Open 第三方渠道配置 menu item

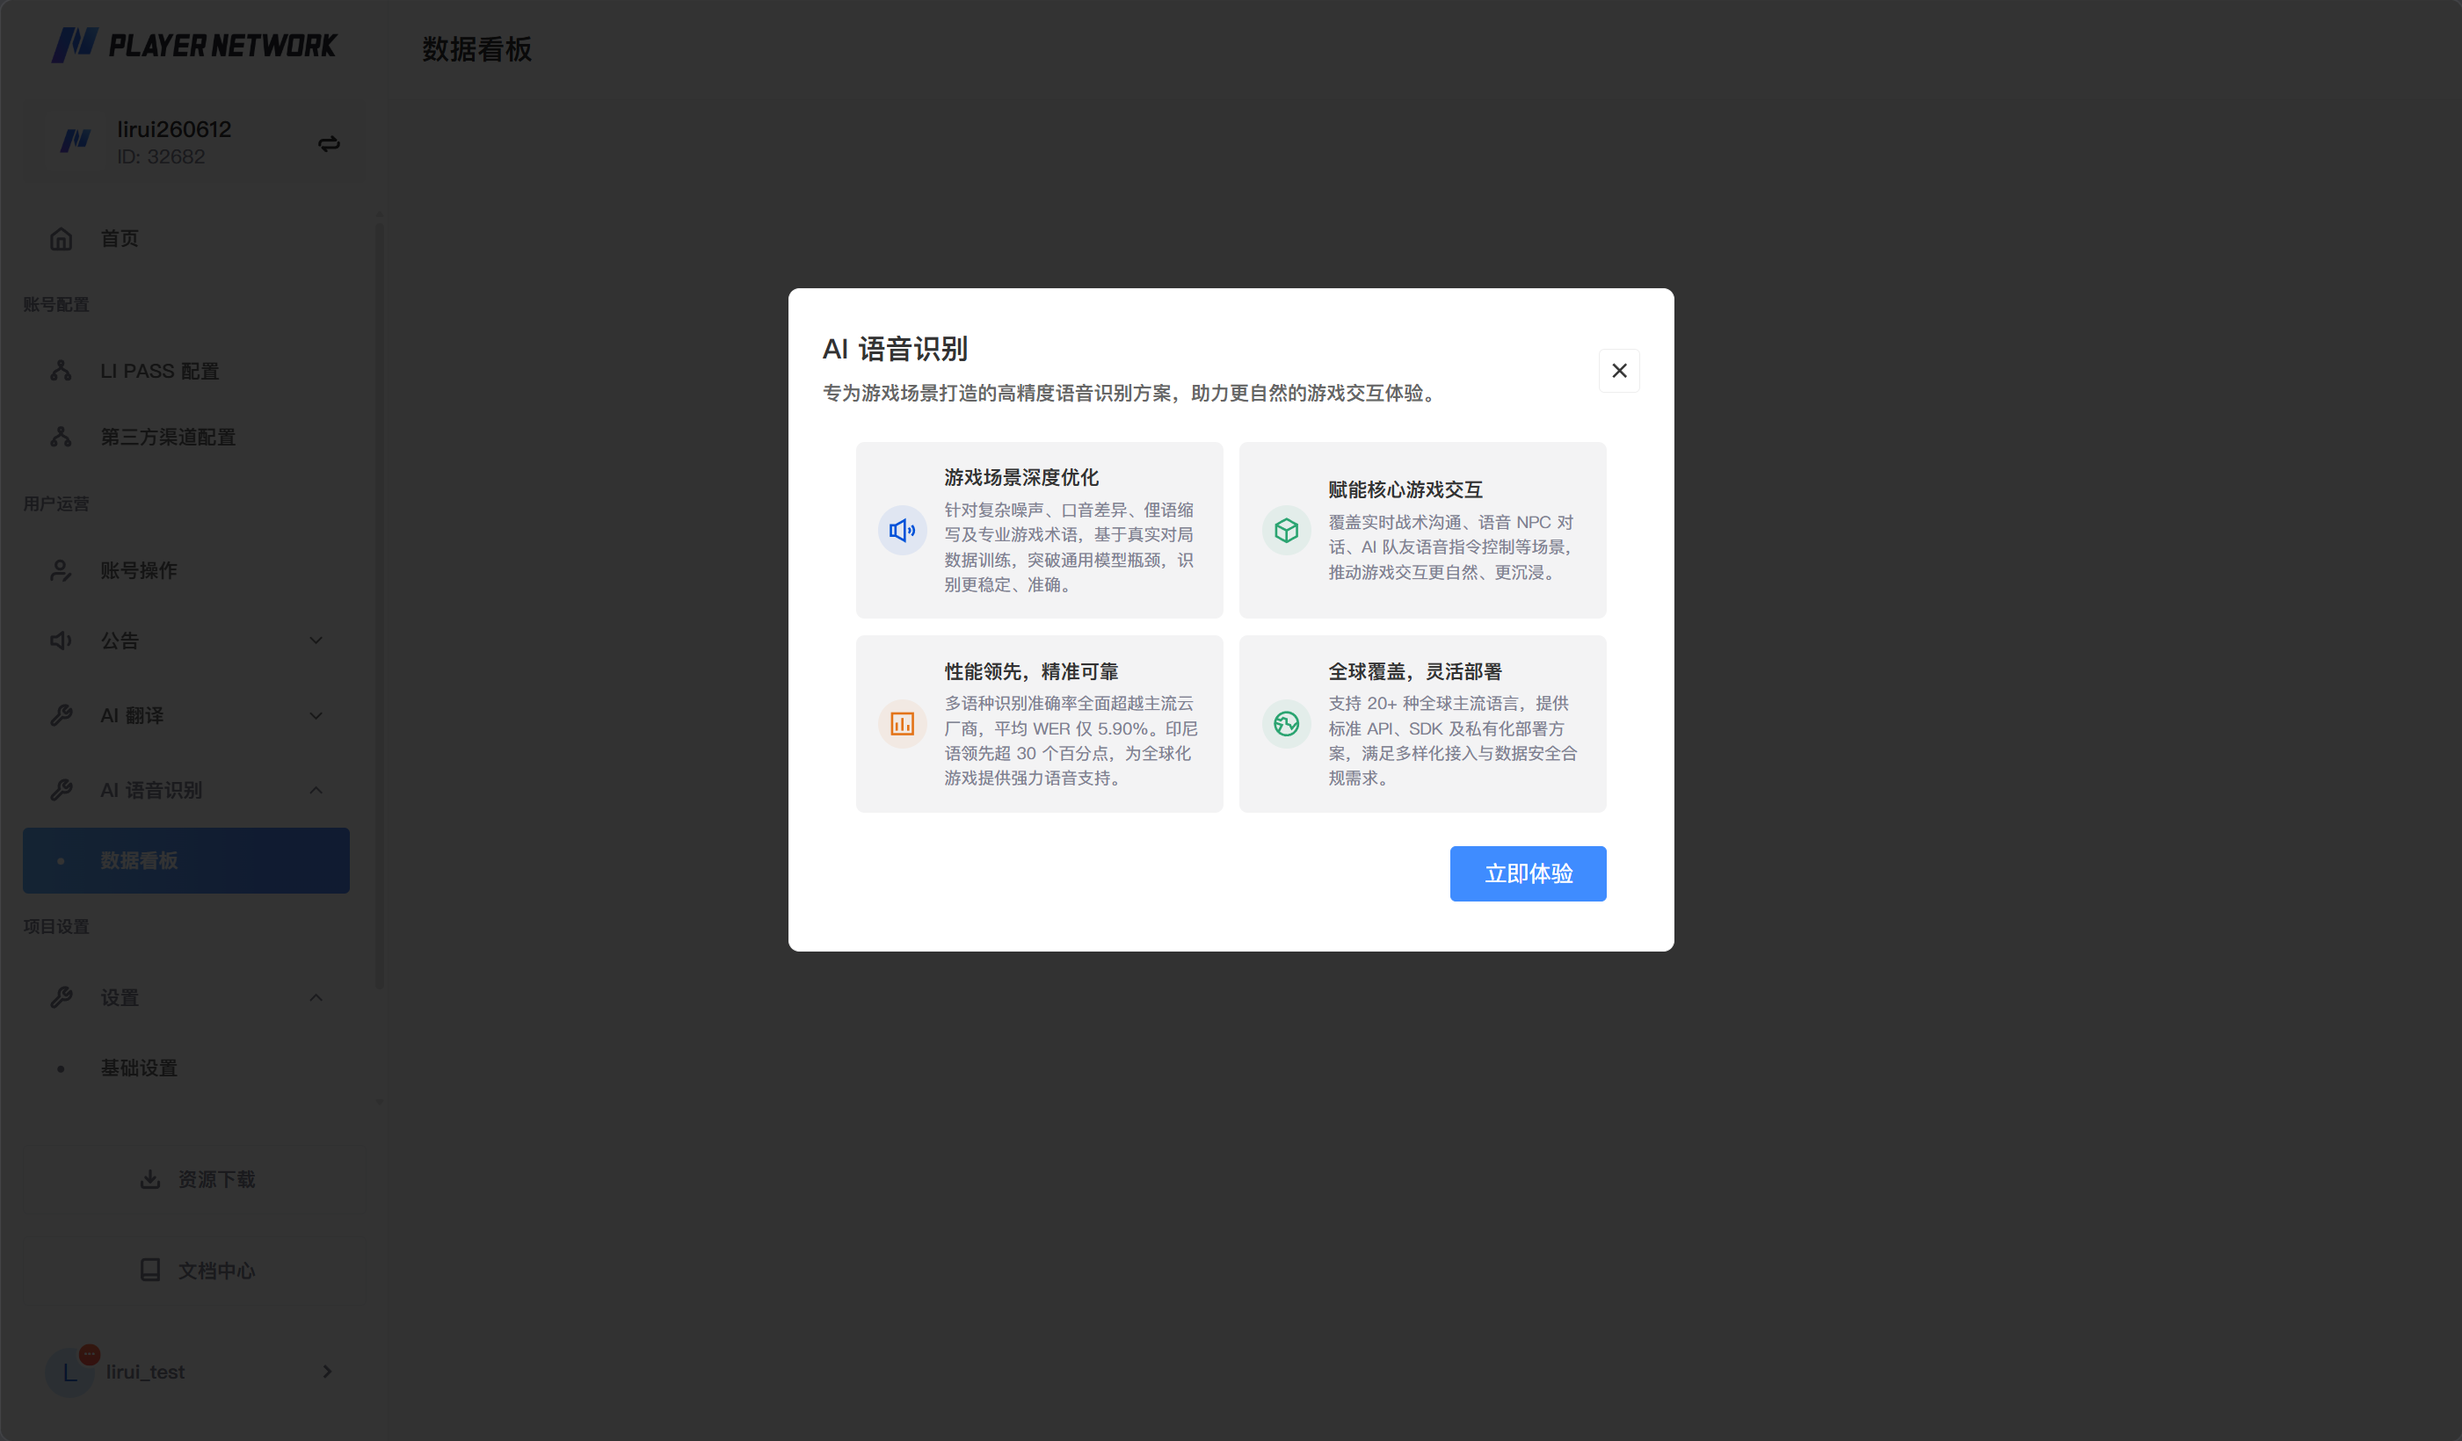[x=185, y=437]
